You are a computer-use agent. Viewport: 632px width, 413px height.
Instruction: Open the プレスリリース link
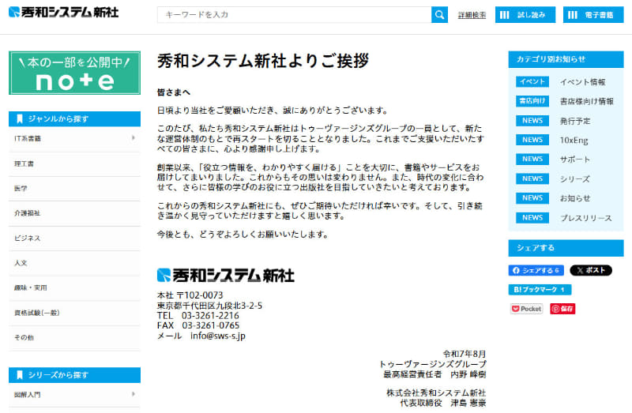tap(585, 218)
